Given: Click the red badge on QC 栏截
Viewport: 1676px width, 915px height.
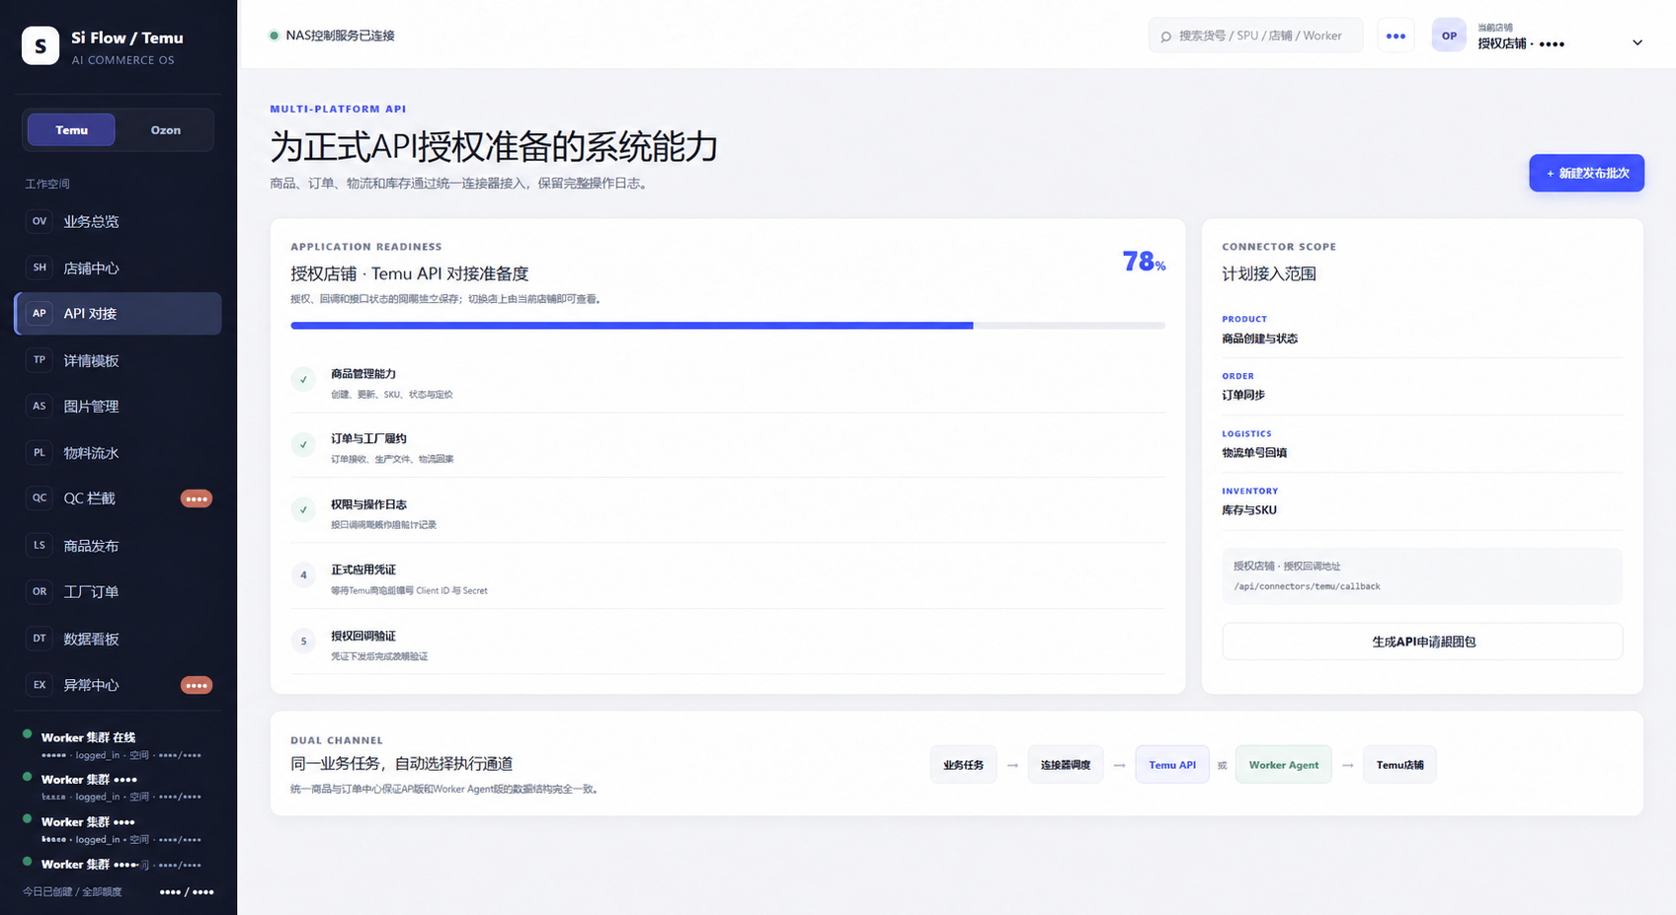Looking at the screenshot, I should click(x=197, y=498).
